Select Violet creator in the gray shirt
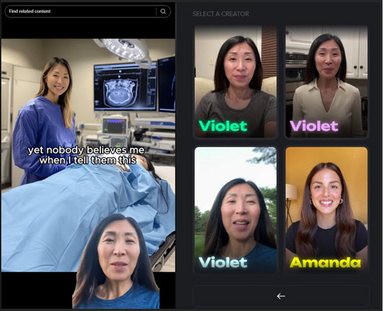Viewport: 383px width, 311px height. click(236, 81)
